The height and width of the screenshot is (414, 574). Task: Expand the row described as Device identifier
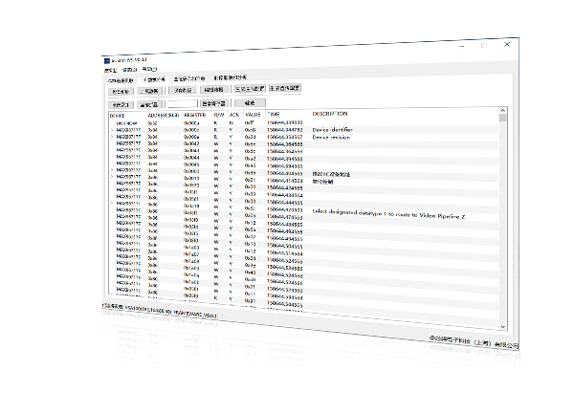pyautogui.click(x=112, y=130)
